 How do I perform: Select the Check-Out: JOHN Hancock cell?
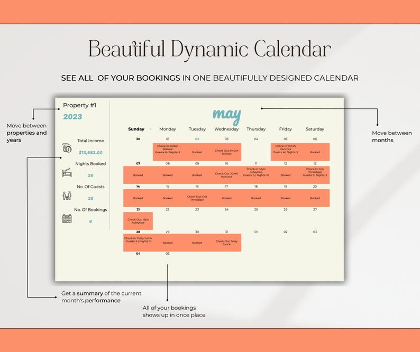pyautogui.click(x=226, y=175)
